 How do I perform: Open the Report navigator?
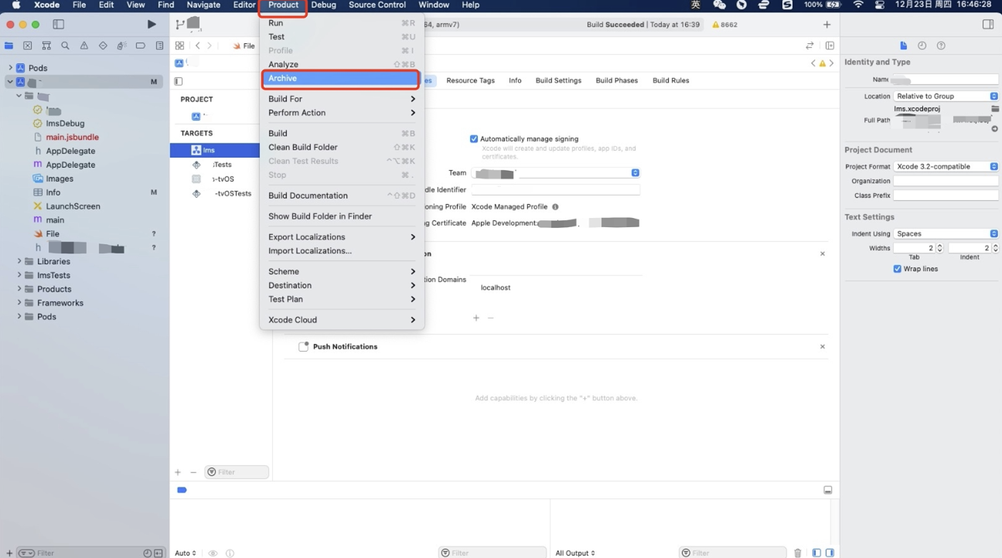tap(159, 46)
